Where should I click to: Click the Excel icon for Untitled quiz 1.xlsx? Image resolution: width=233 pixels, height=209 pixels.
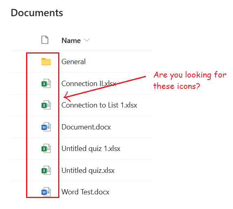tap(46, 149)
